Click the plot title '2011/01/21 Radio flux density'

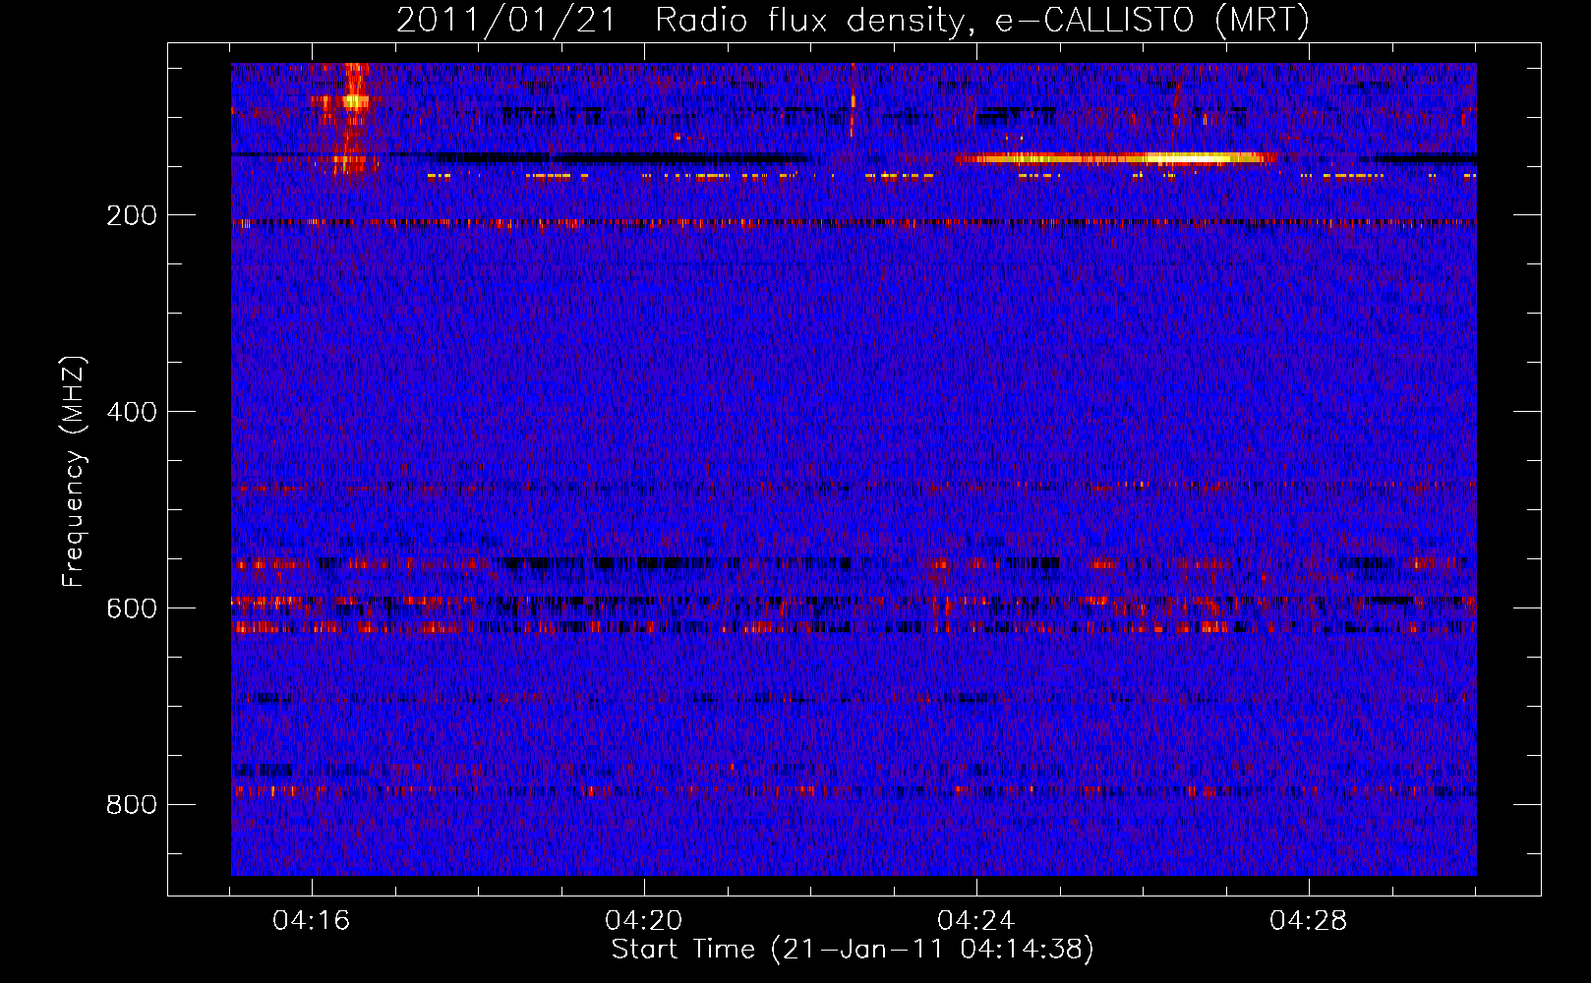click(854, 21)
